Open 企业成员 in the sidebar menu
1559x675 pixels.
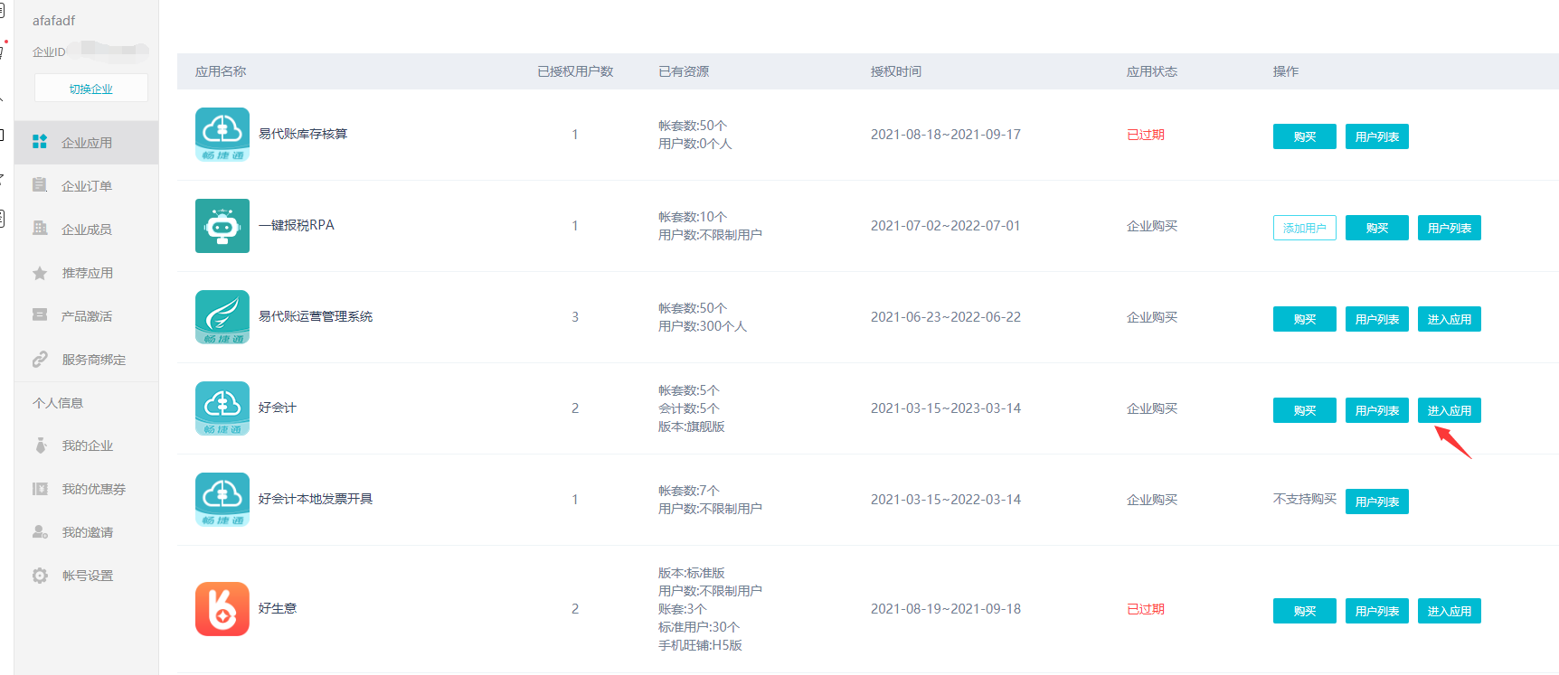[87, 230]
